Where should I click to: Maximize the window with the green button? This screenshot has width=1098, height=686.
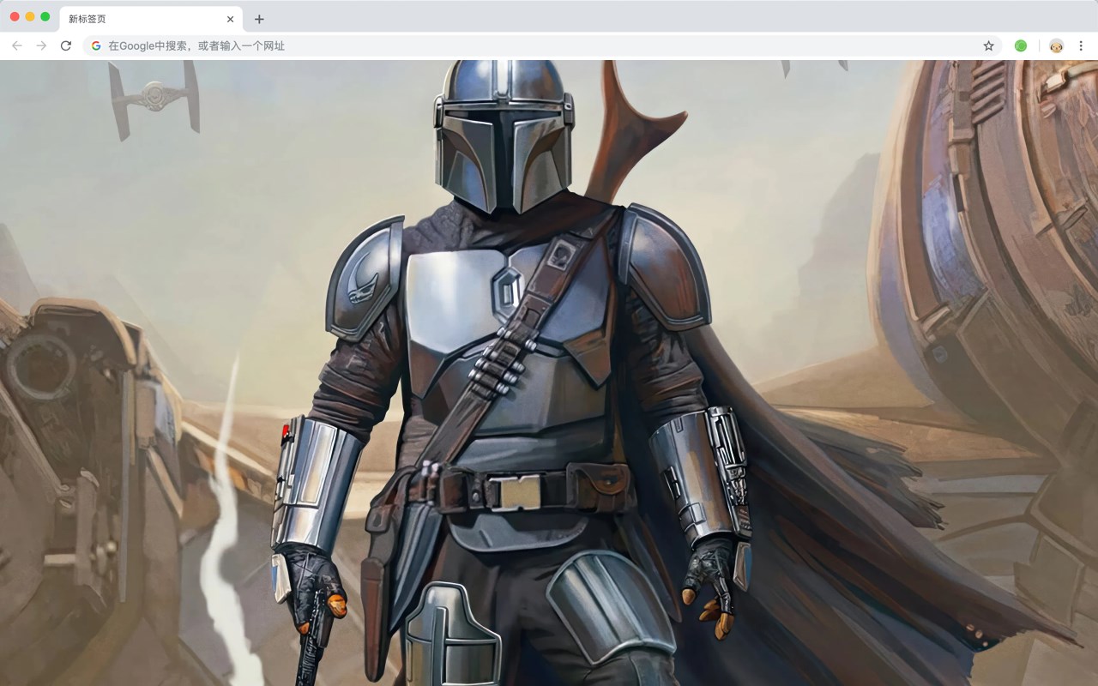coord(45,16)
